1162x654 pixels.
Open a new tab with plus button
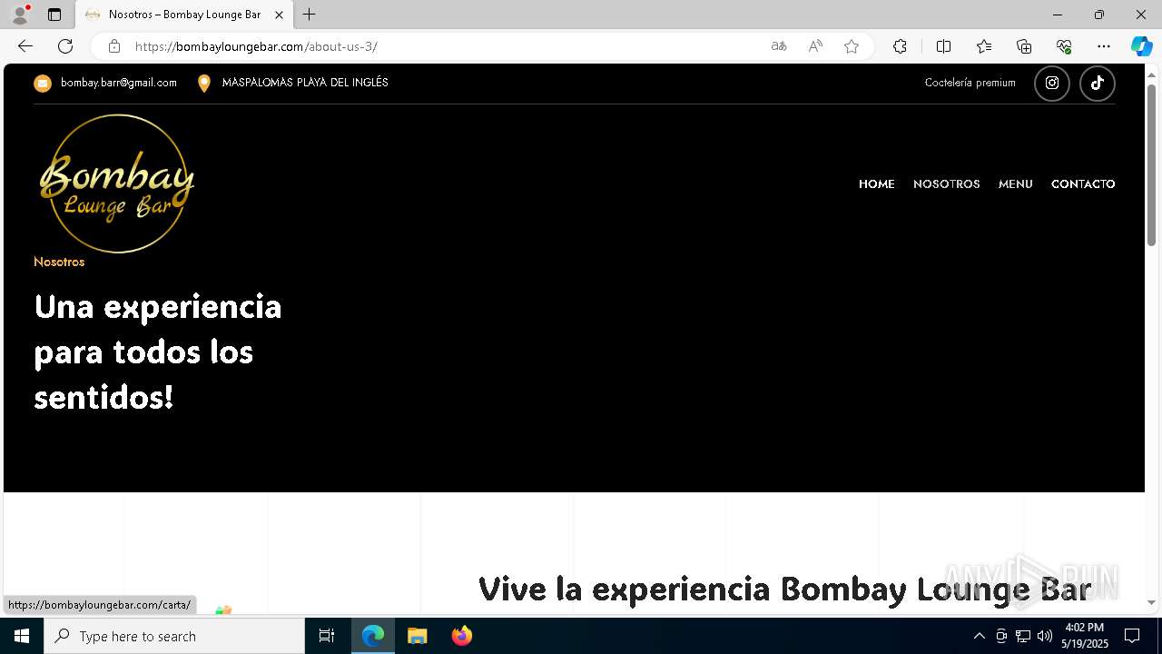tap(310, 15)
